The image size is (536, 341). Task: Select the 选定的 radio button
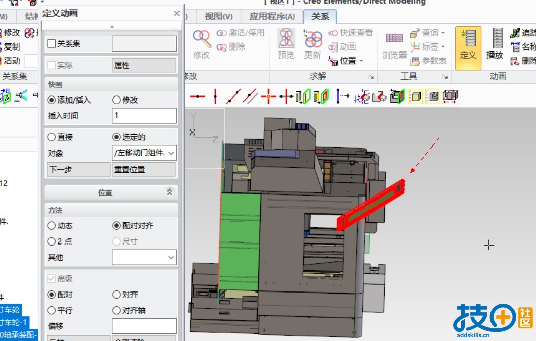pyautogui.click(x=116, y=137)
